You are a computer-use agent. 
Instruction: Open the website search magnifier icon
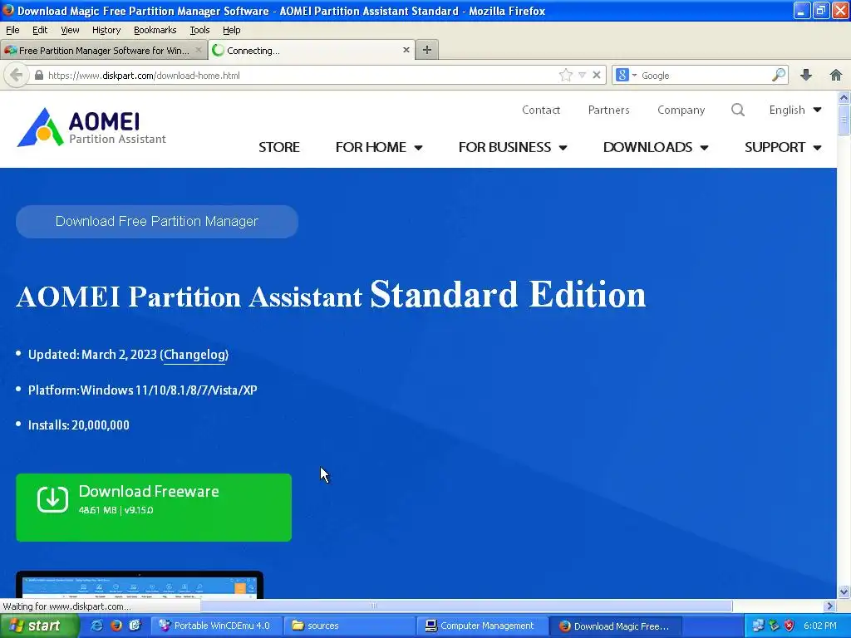click(x=738, y=110)
